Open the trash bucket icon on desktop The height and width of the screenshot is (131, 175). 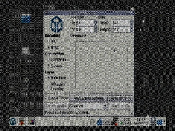point(25,52)
